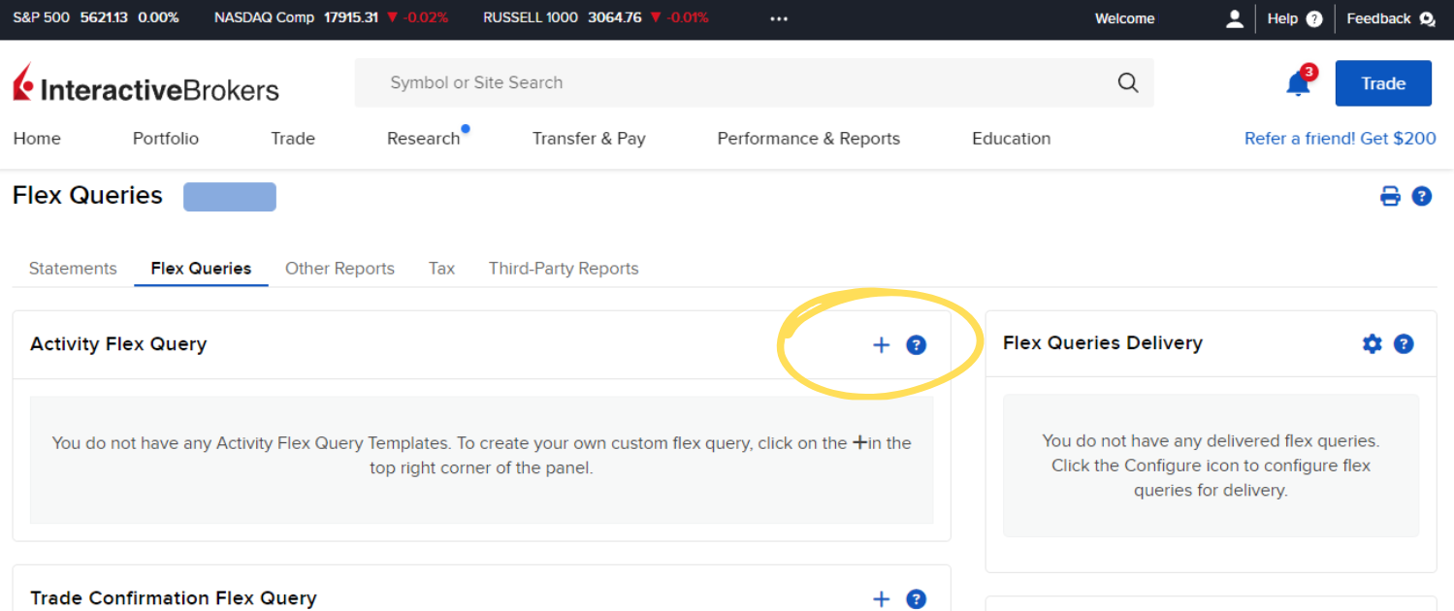Viewport: 1454px width, 611px height.
Task: Open the Trade navigation menu
Action: coord(293,139)
